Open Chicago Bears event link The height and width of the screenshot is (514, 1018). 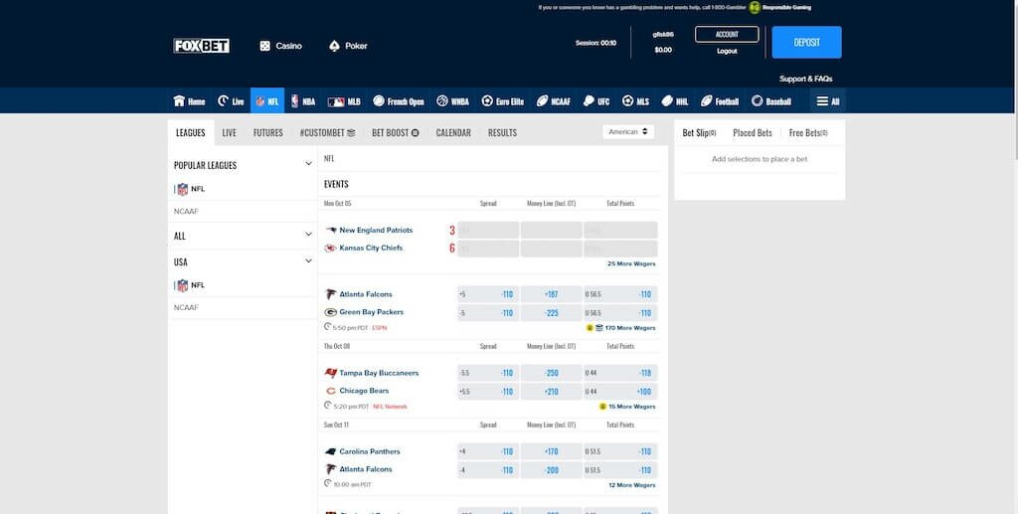click(364, 390)
